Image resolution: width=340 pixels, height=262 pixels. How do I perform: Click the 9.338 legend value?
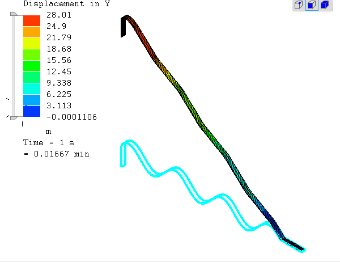(x=59, y=83)
